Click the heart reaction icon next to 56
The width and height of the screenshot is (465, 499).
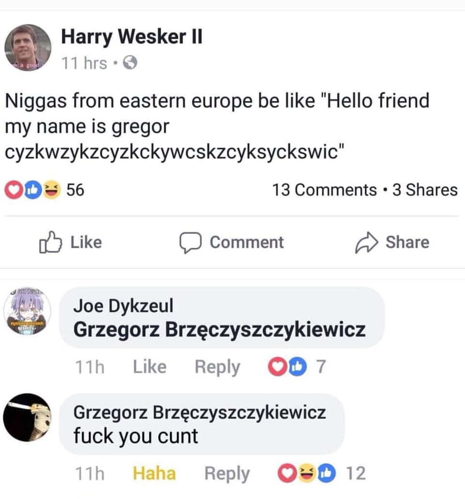[14, 190]
